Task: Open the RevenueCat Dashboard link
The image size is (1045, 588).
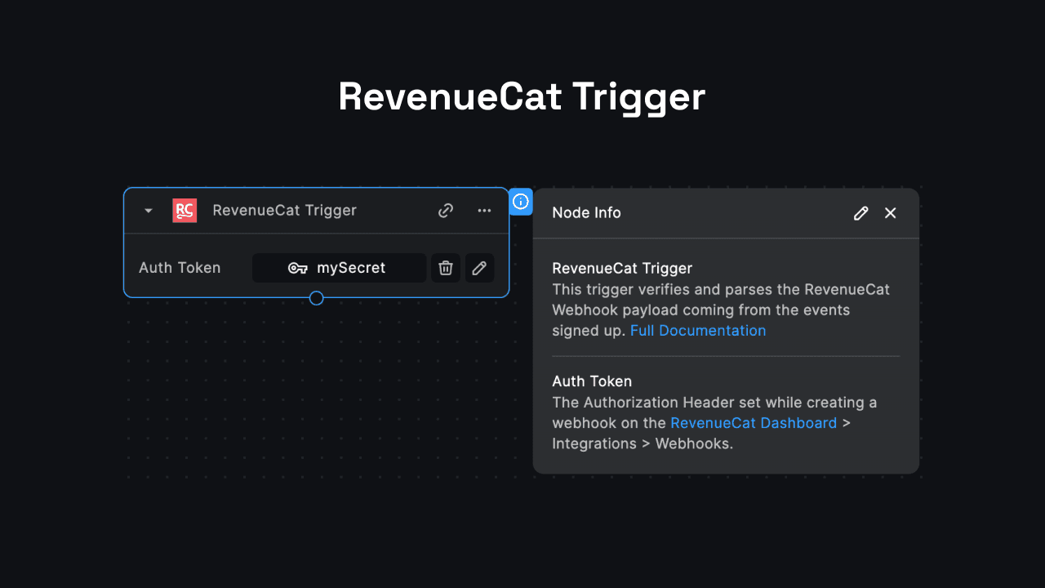Action: [x=754, y=423]
